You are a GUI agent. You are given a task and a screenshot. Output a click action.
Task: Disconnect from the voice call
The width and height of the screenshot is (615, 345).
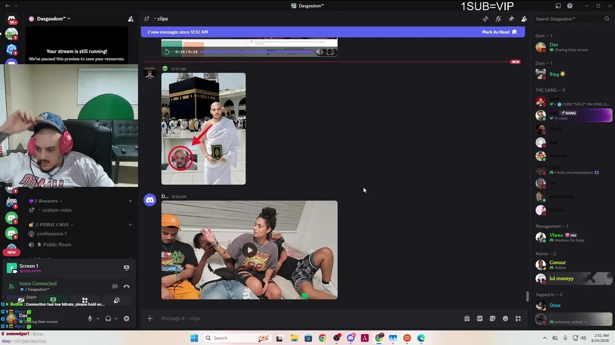(x=126, y=286)
